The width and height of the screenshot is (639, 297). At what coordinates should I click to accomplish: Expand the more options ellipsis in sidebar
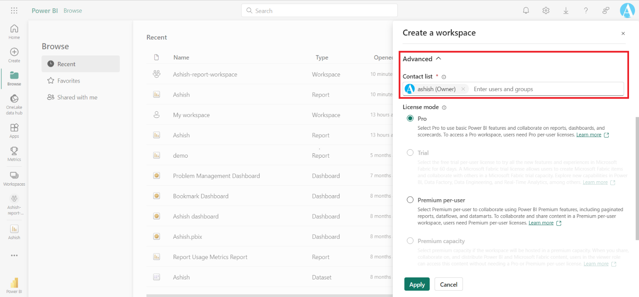pos(14,255)
